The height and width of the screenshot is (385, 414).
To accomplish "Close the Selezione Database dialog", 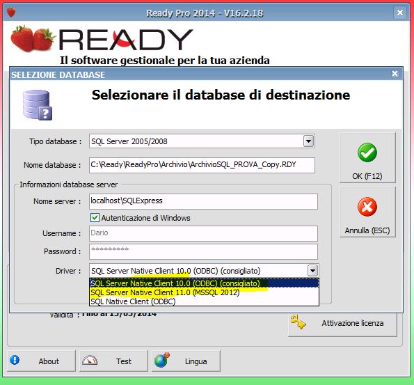I will (395, 74).
